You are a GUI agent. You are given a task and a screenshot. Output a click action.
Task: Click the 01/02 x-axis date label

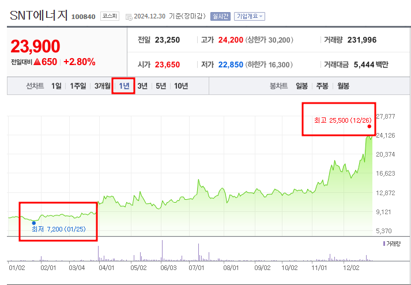click(x=17, y=268)
